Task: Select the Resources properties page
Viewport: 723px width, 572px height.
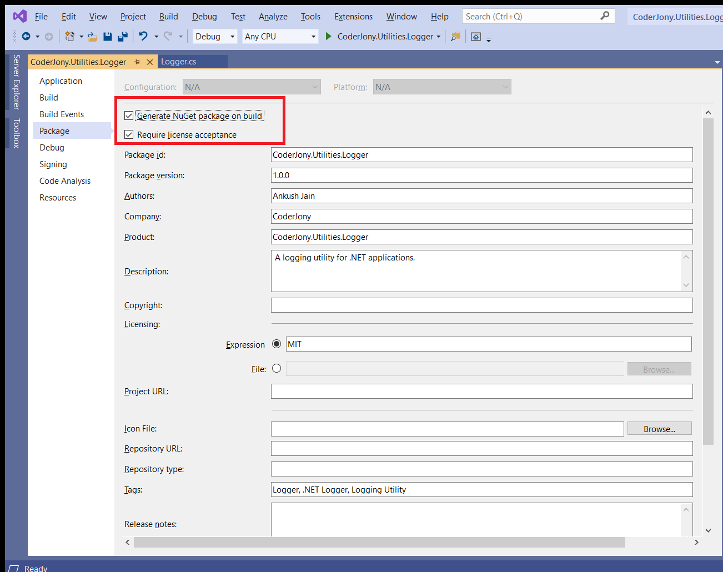Action: pos(58,197)
